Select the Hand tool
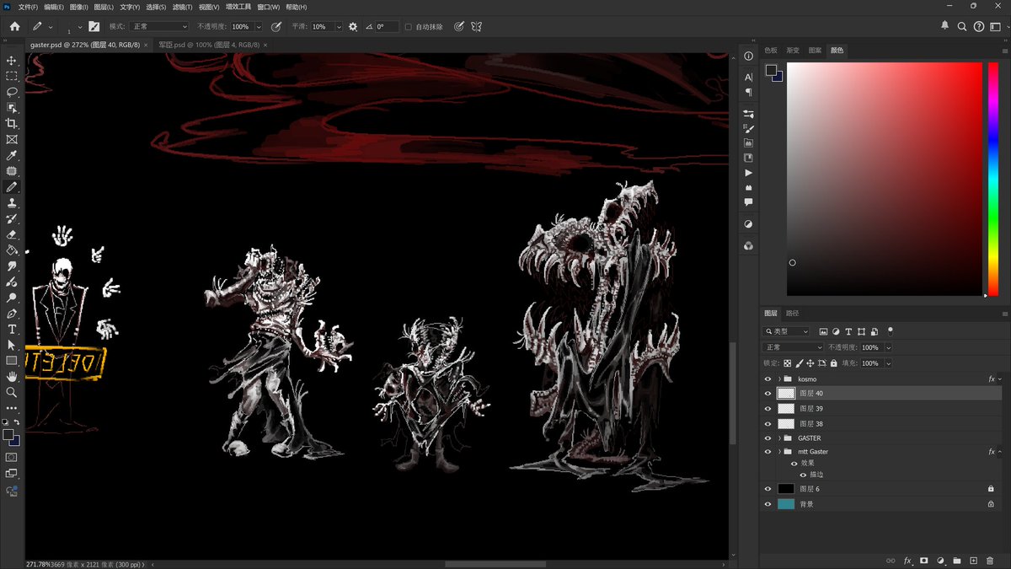Screen dimensions: 1011x569 click(x=12, y=376)
